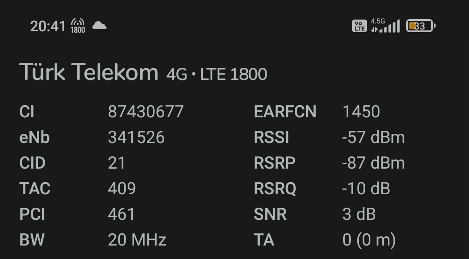Screen dimensions: 469x259
Task: Tap the 1800 band signal notification icon
Action: pos(78,26)
